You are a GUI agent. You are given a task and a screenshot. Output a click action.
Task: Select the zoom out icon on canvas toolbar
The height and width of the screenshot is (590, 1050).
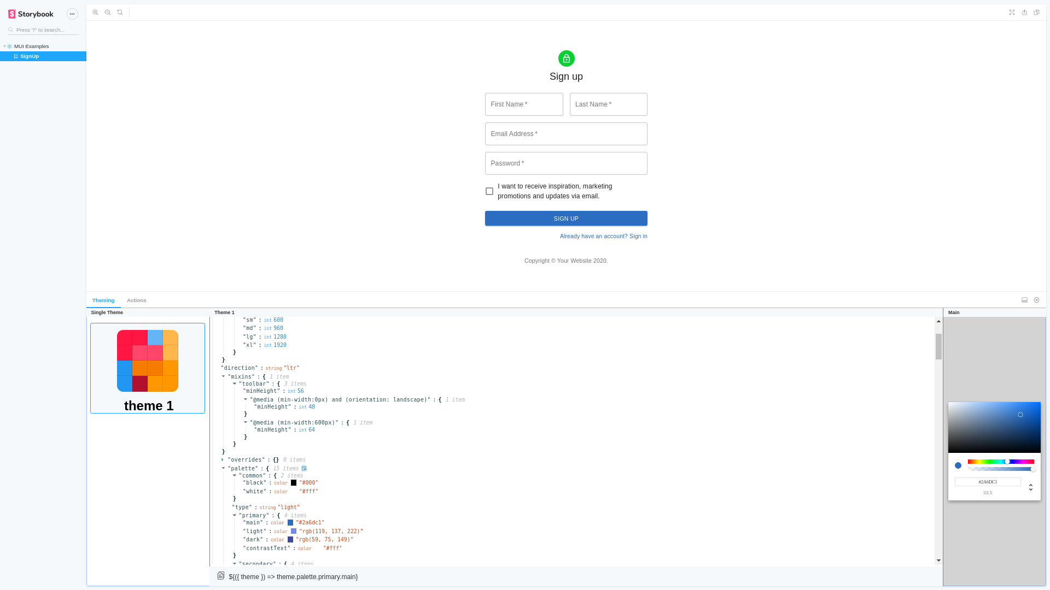pyautogui.click(x=108, y=12)
